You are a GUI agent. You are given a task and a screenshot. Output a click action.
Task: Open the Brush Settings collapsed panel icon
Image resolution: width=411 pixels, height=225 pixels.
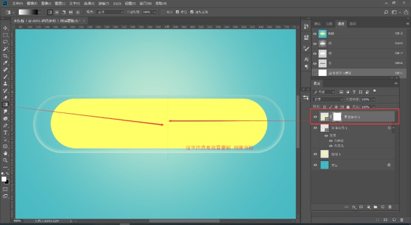tap(306, 48)
